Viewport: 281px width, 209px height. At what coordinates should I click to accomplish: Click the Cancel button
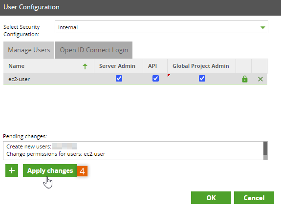254,198
